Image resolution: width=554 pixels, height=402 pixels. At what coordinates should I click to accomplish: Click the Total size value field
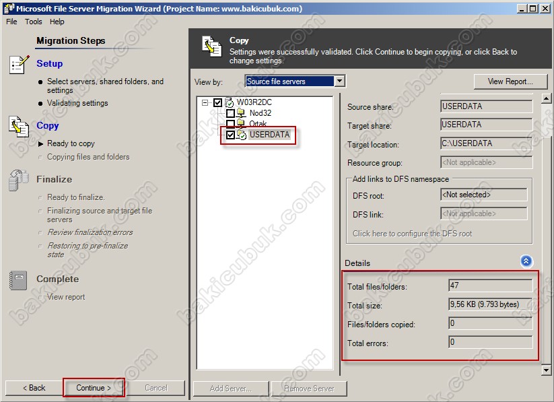pyautogui.click(x=491, y=304)
